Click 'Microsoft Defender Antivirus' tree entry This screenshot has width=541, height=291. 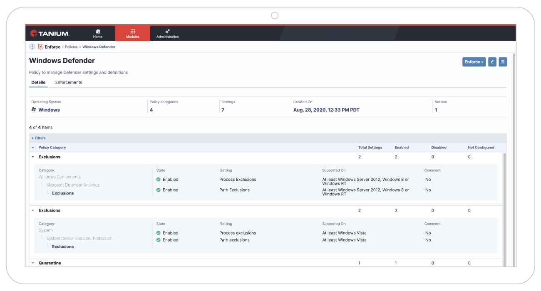[73, 185]
